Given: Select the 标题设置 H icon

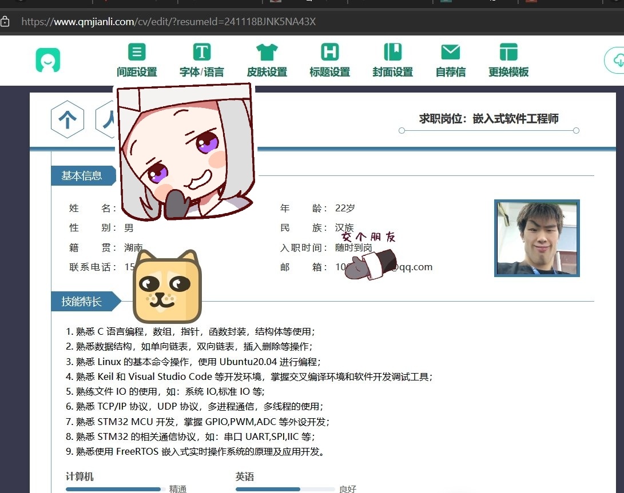Looking at the screenshot, I should point(329,52).
